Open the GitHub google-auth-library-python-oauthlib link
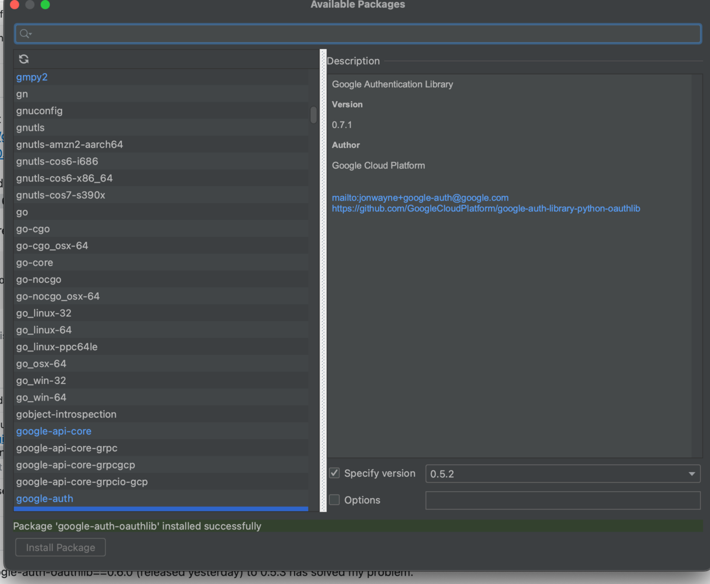This screenshot has width=710, height=584. click(486, 208)
